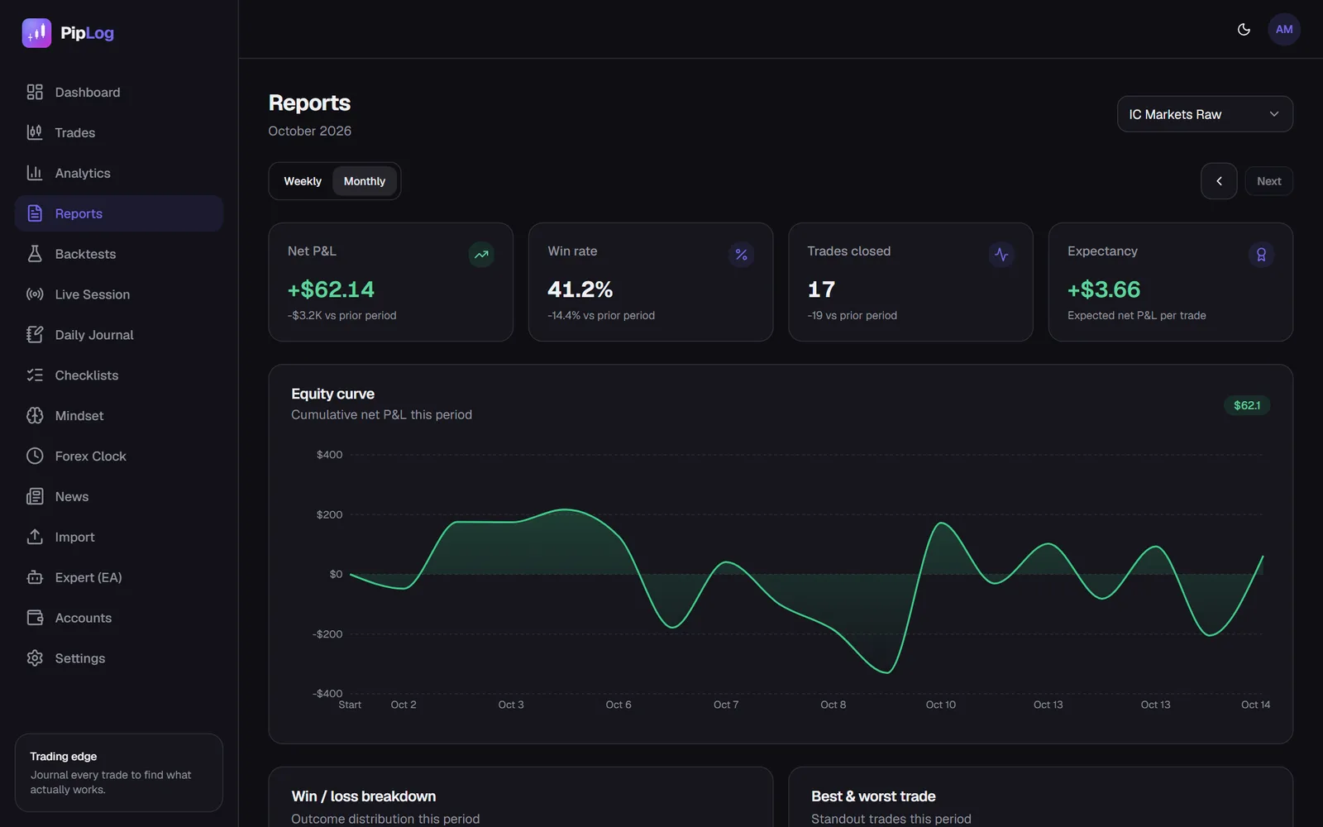This screenshot has width=1323, height=827.
Task: Click the Accounts wallet icon
Action: [35, 618]
